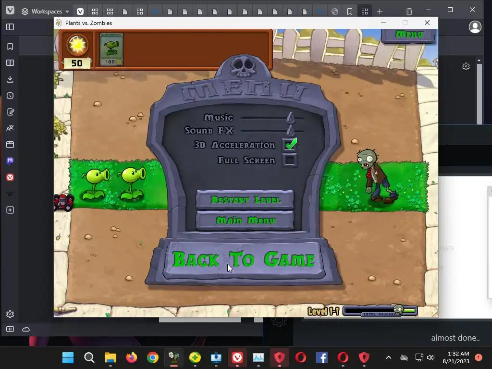
Task: Disable the 3D Acceleration checkbox
Action: (290, 144)
